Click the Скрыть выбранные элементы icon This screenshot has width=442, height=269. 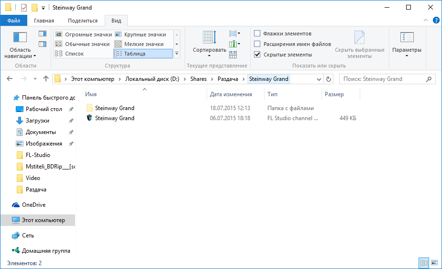(x=359, y=38)
